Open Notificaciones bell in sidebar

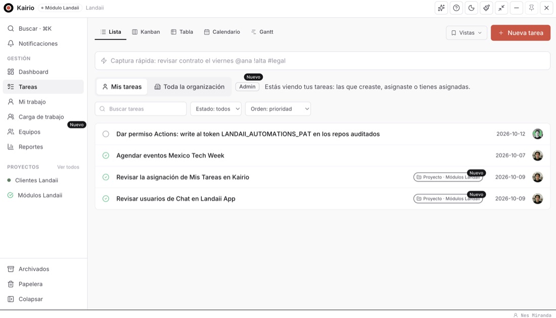click(x=43, y=43)
